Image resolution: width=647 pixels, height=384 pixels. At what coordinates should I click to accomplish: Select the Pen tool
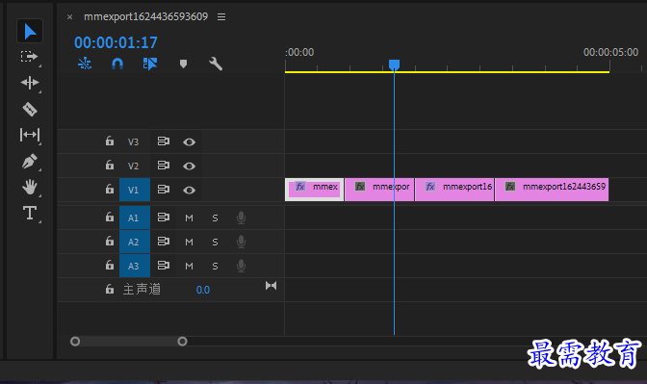tap(30, 162)
